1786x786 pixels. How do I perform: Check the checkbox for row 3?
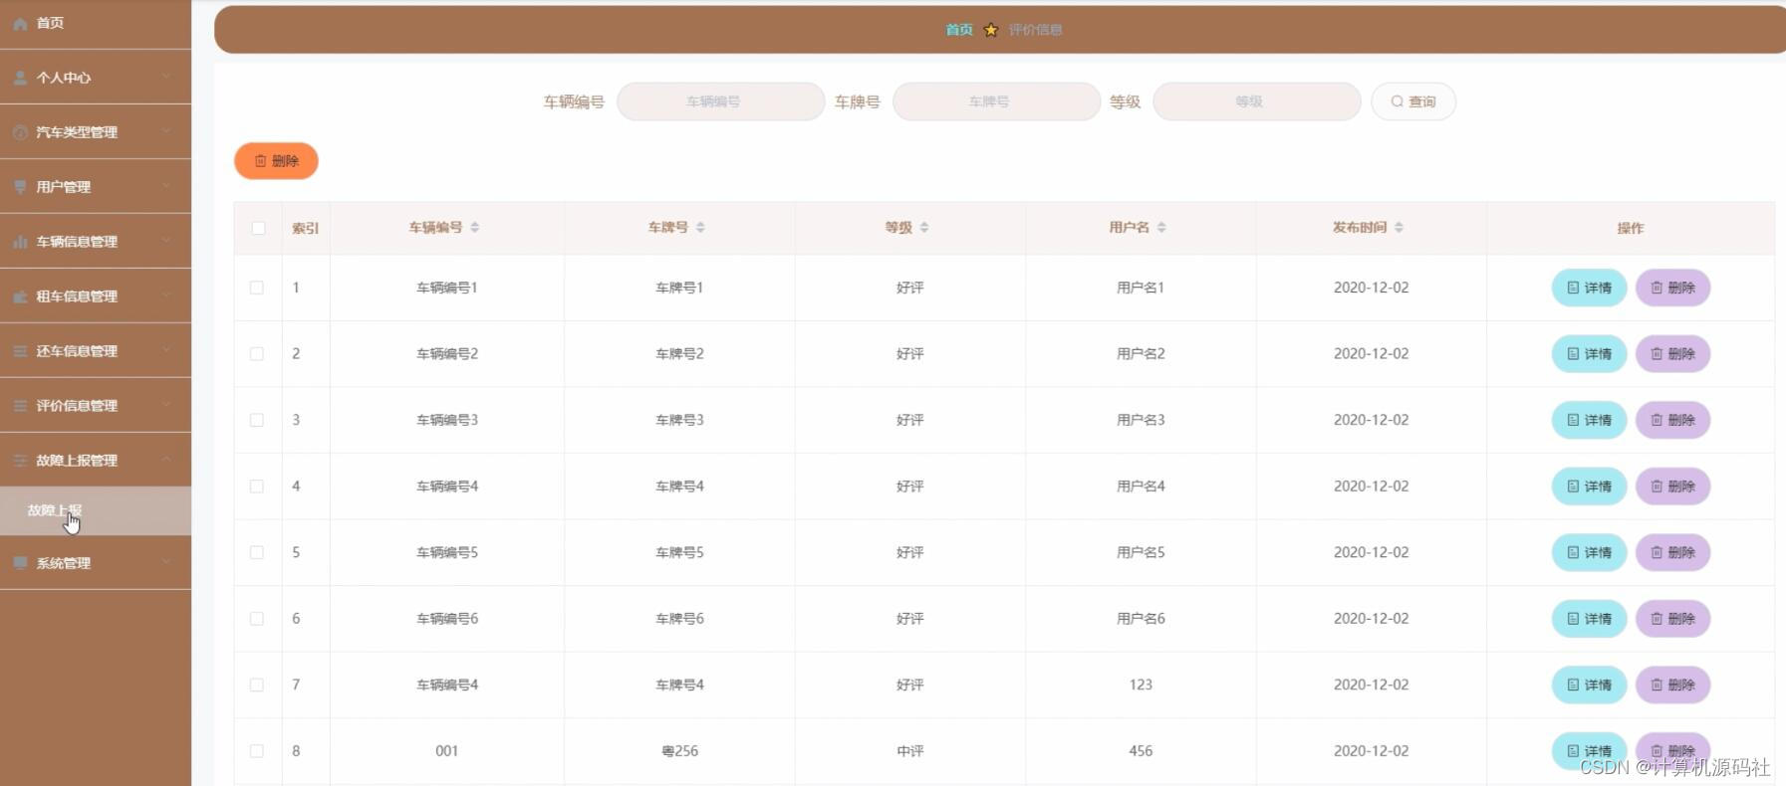[x=257, y=420]
